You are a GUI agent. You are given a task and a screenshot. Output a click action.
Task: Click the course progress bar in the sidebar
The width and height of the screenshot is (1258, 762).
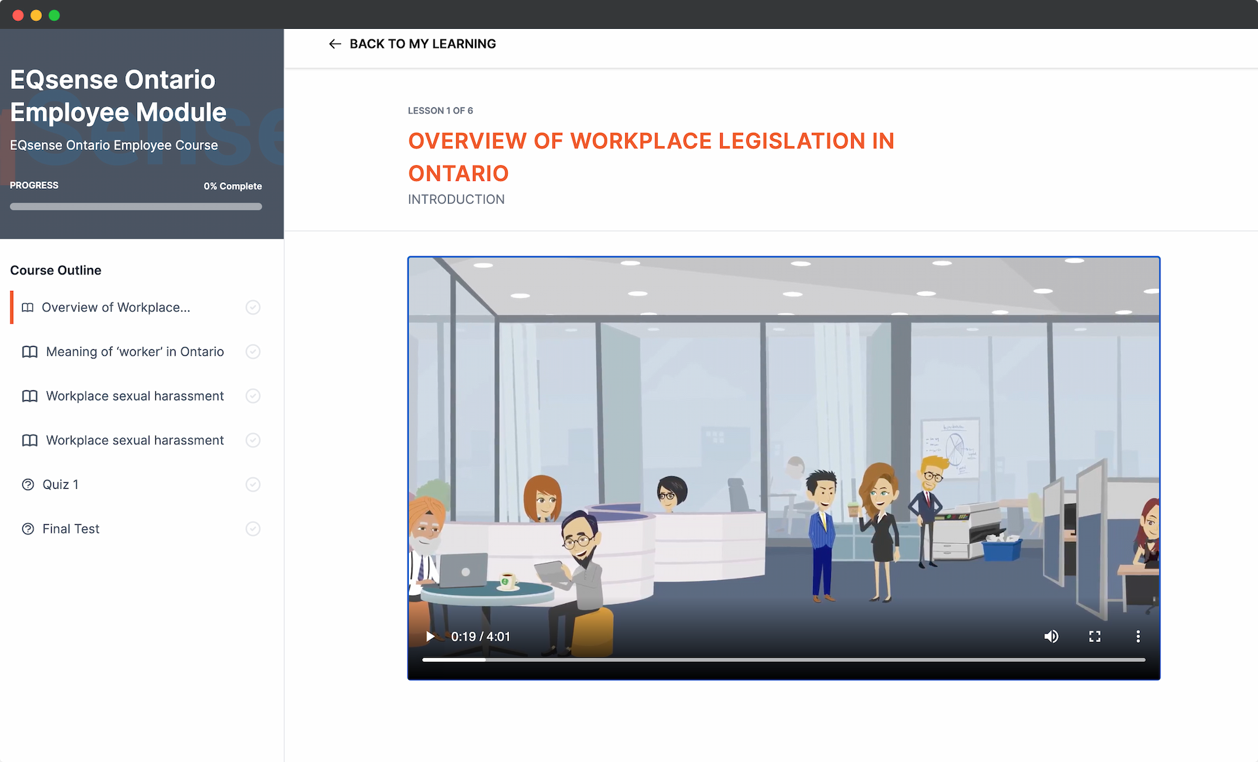click(x=136, y=206)
